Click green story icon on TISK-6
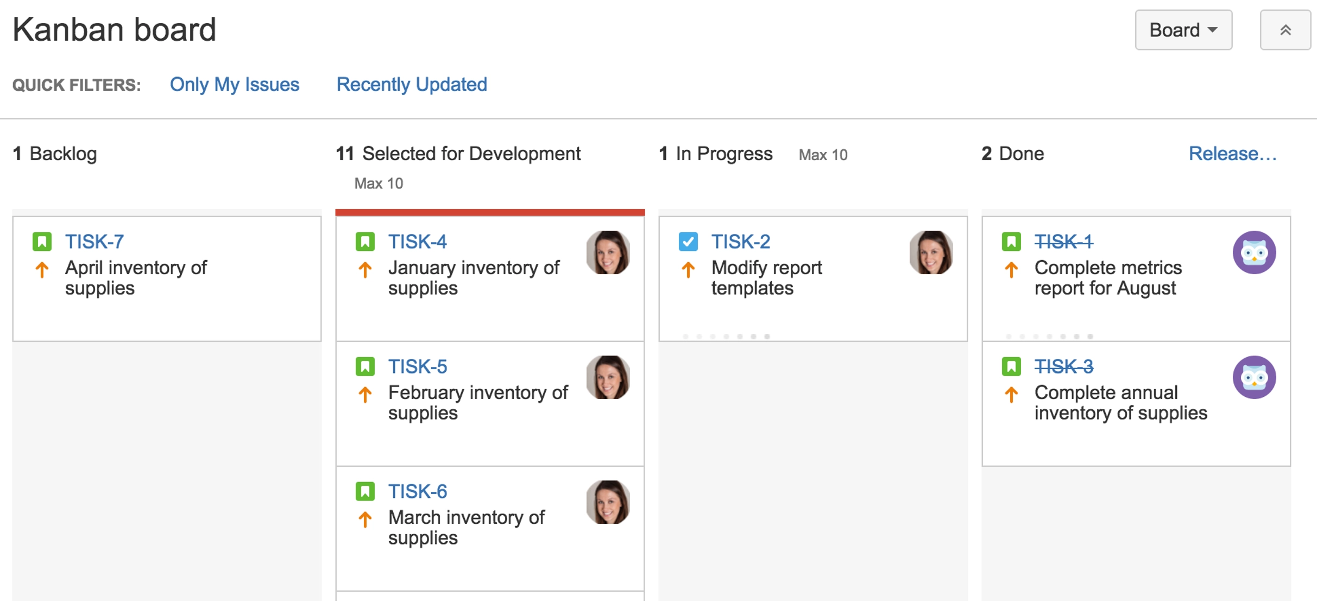 (365, 491)
